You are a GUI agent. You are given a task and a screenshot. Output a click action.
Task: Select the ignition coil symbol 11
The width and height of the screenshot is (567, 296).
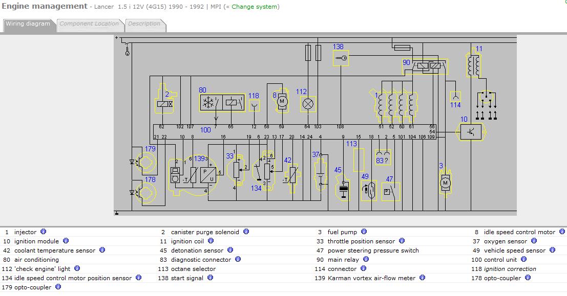pos(474,65)
